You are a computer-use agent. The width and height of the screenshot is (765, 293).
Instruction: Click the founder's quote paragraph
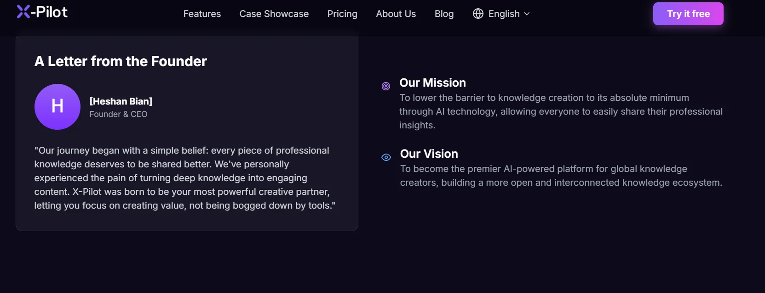pos(184,178)
